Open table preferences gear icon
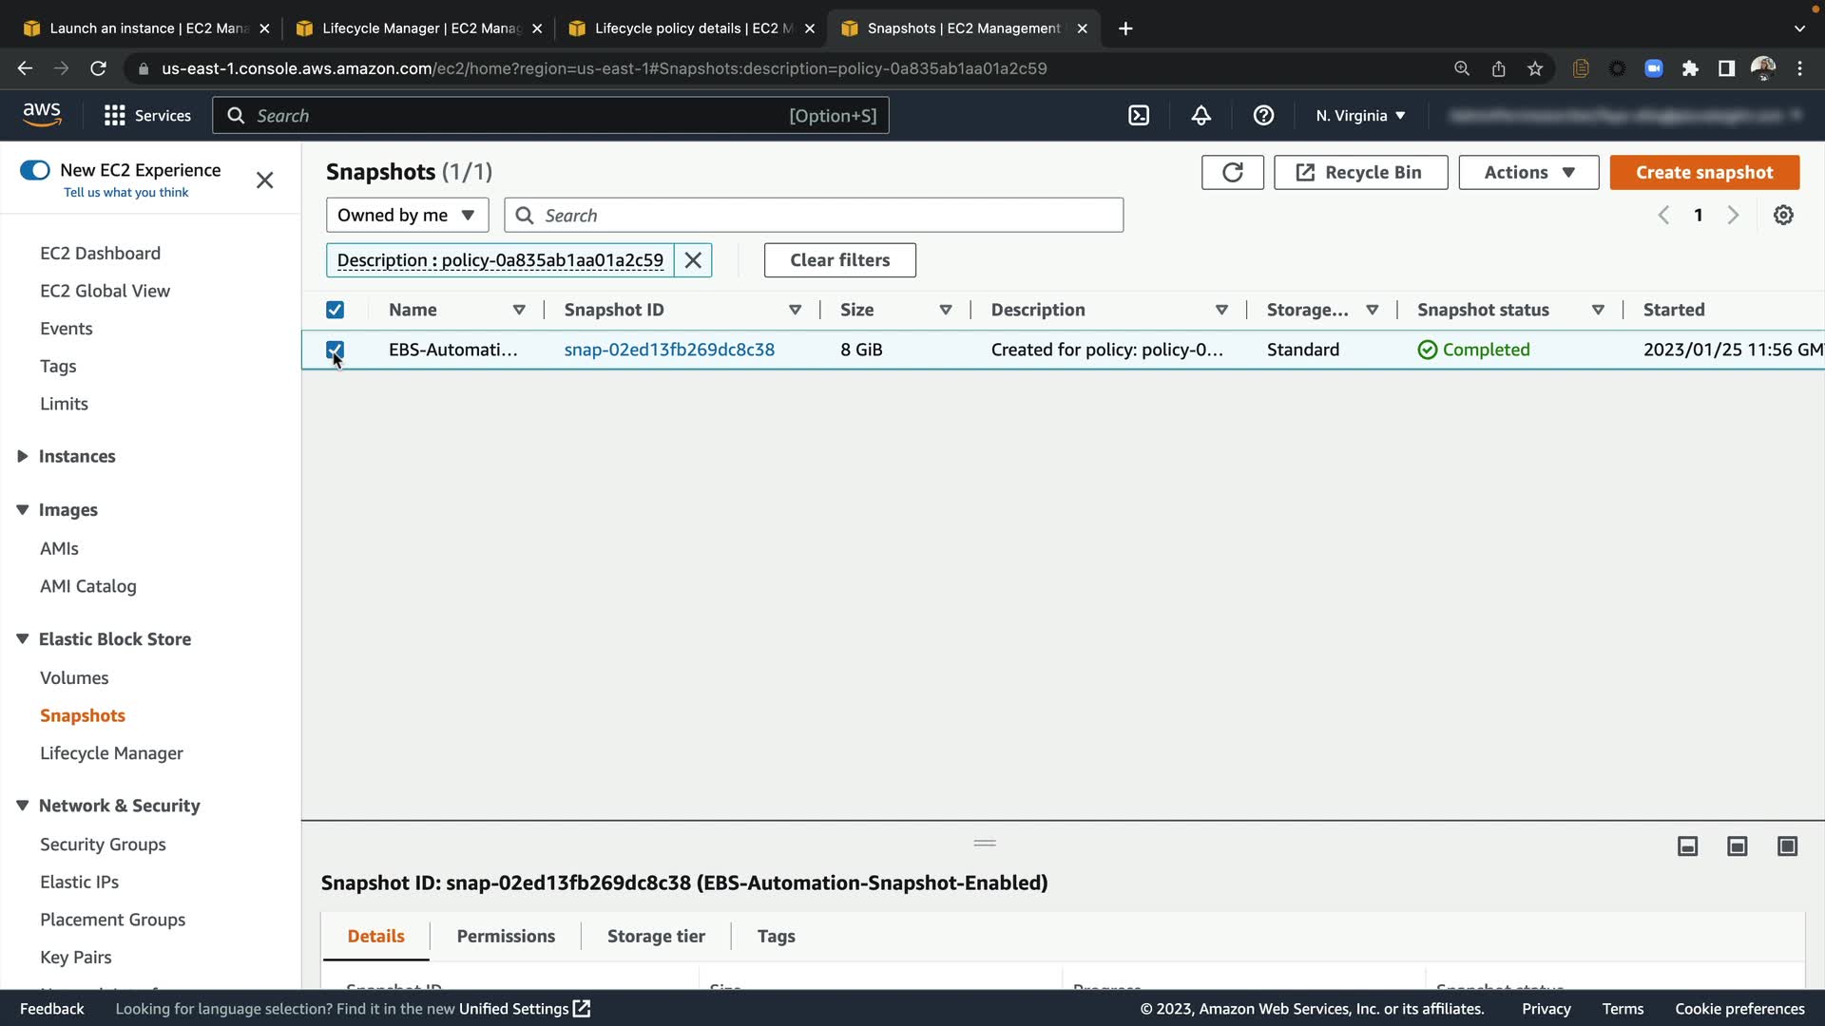 pyautogui.click(x=1783, y=216)
